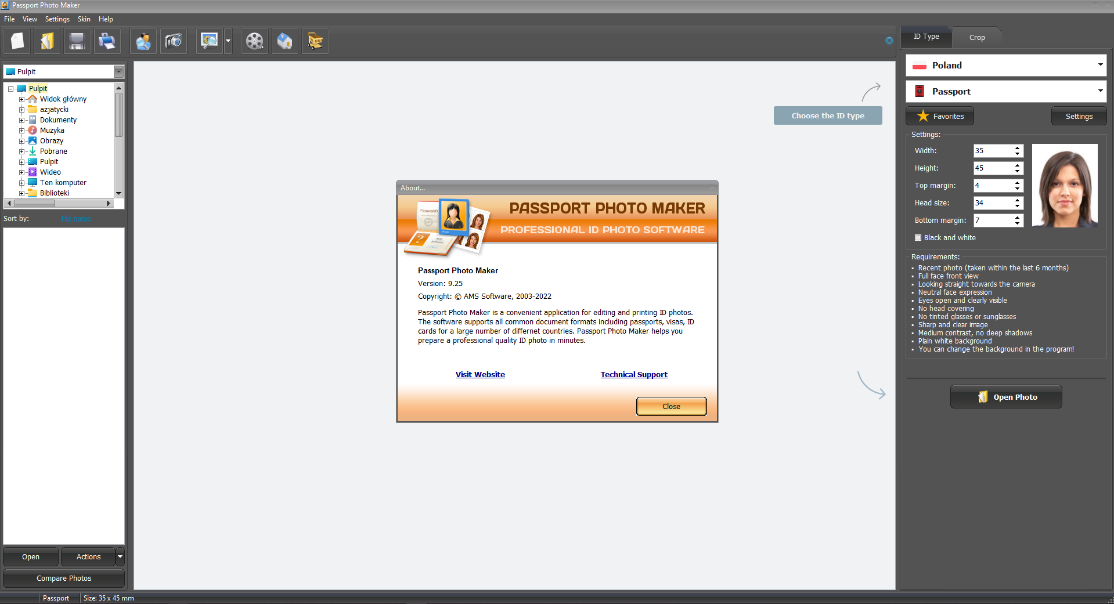Increase the Width stepper value
Viewport: 1114px width, 604px height.
tap(1018, 148)
